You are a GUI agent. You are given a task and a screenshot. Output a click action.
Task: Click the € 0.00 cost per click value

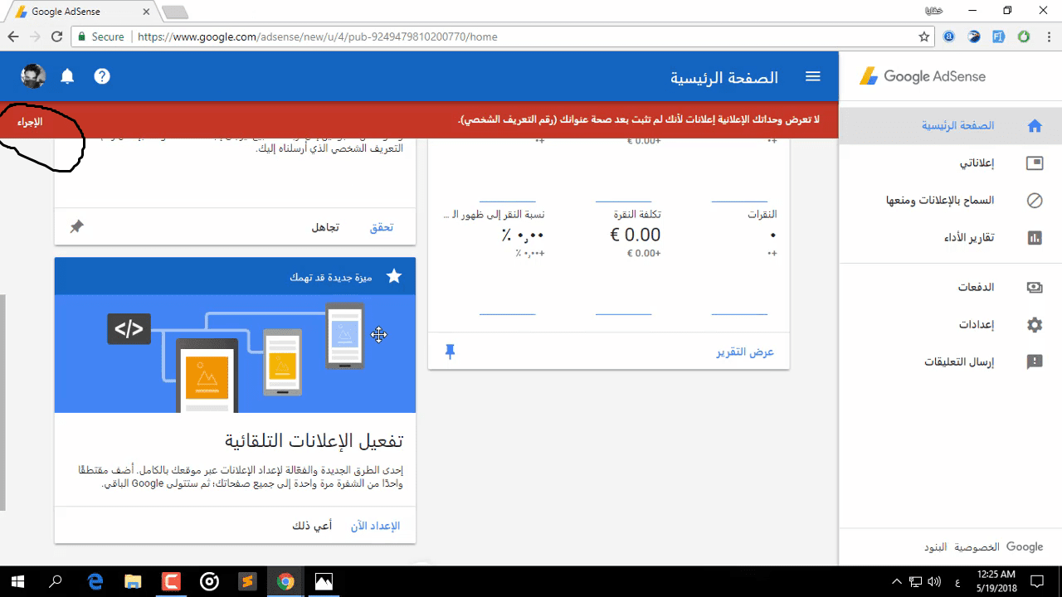636,235
